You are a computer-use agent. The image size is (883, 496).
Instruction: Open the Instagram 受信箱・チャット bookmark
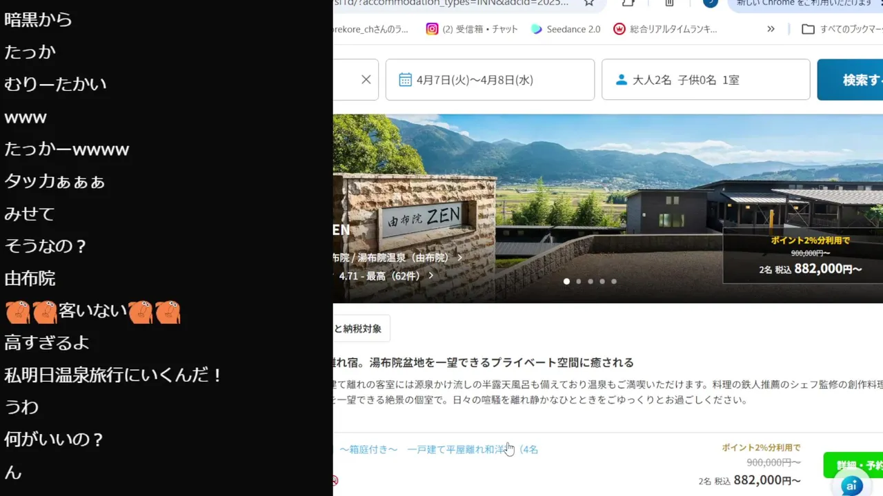click(471, 29)
